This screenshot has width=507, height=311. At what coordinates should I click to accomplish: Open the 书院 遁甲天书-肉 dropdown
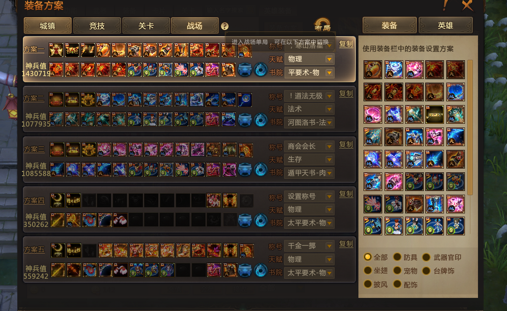[309, 173]
